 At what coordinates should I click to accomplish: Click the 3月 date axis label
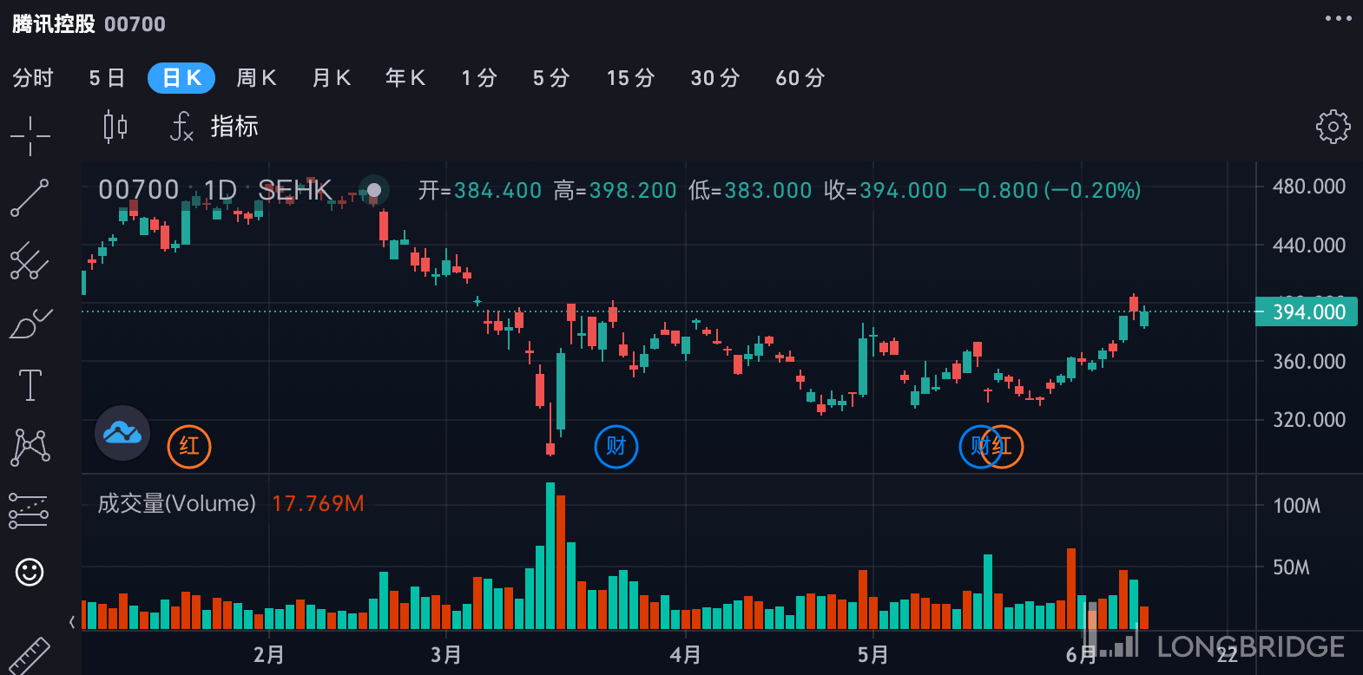[446, 654]
